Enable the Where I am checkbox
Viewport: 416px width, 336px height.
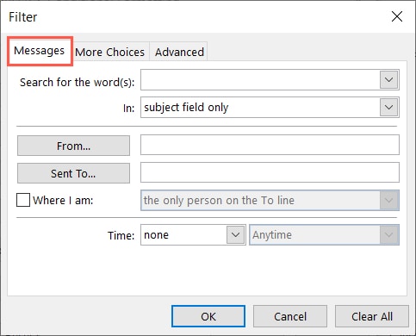click(23, 200)
